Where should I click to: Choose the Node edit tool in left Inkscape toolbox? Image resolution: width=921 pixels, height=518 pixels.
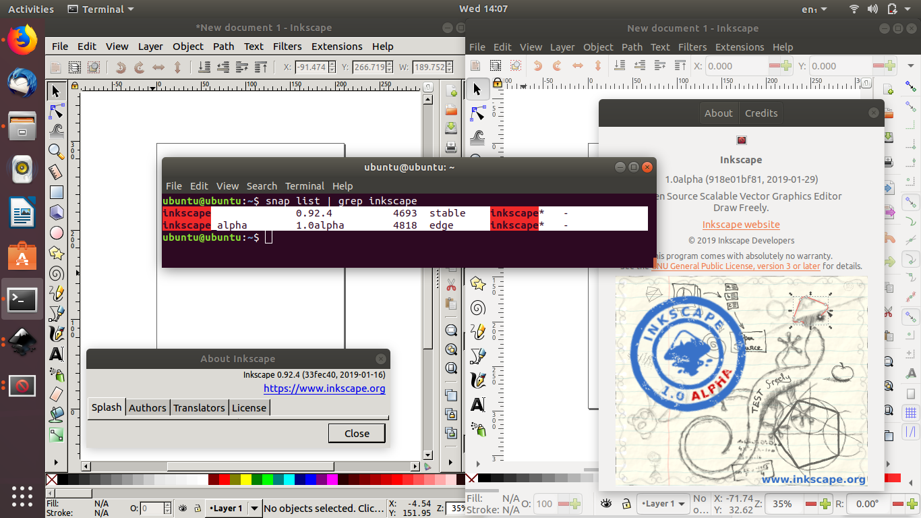tap(57, 111)
